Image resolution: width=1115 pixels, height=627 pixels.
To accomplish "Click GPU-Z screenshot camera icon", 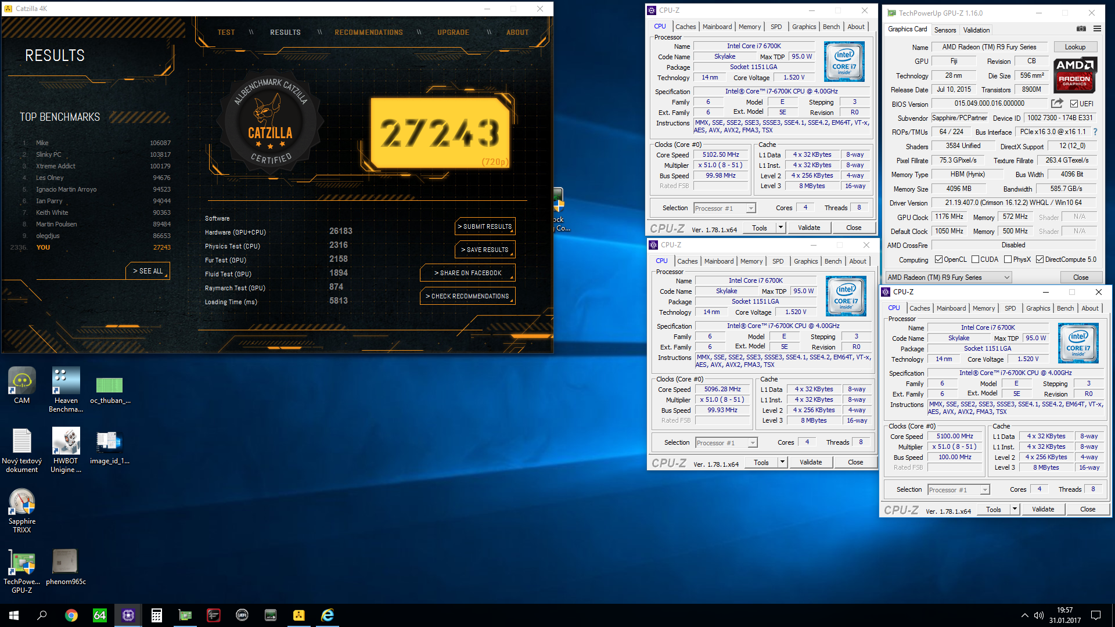I will (1081, 28).
